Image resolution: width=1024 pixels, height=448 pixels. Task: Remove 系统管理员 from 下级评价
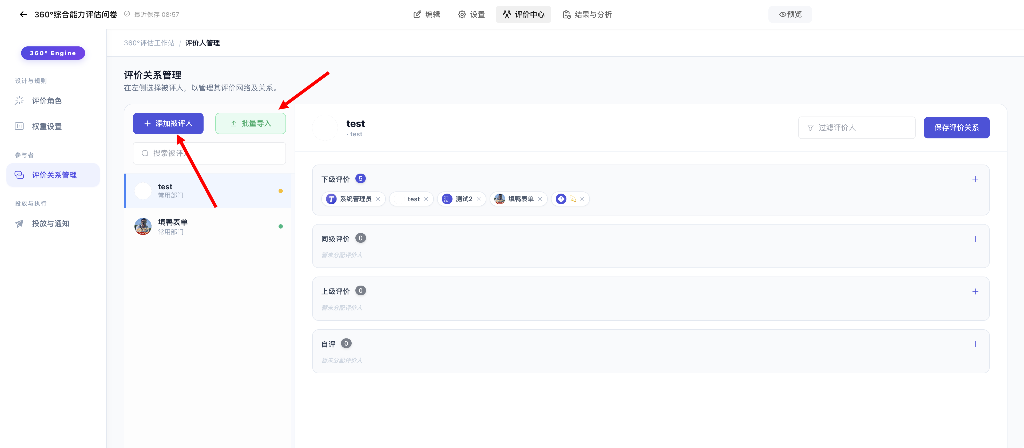point(378,199)
